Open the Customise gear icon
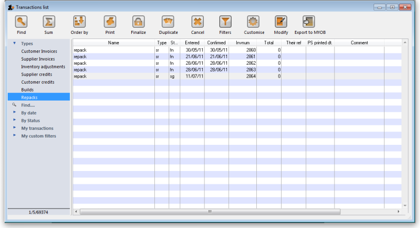This screenshot has width=420, height=228. [254, 22]
